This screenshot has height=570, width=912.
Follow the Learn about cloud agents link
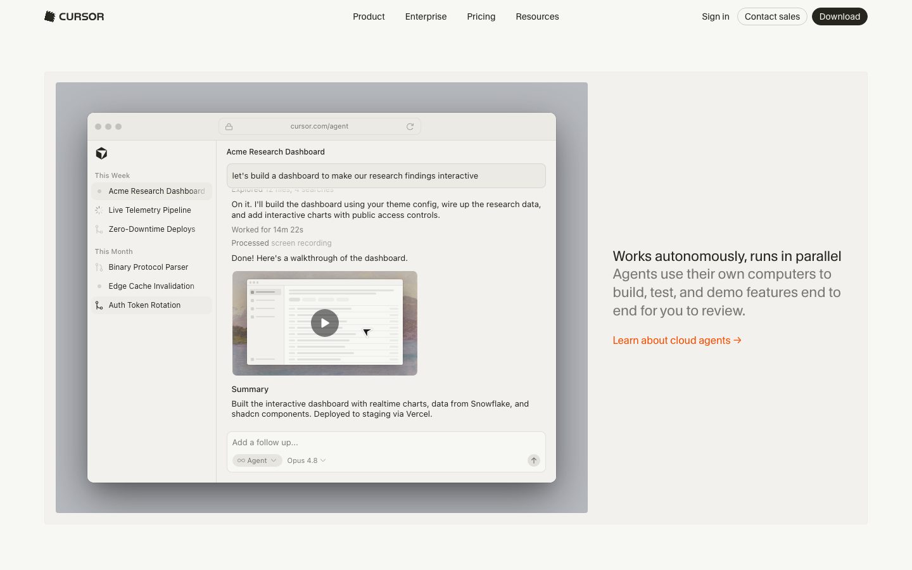[677, 340]
